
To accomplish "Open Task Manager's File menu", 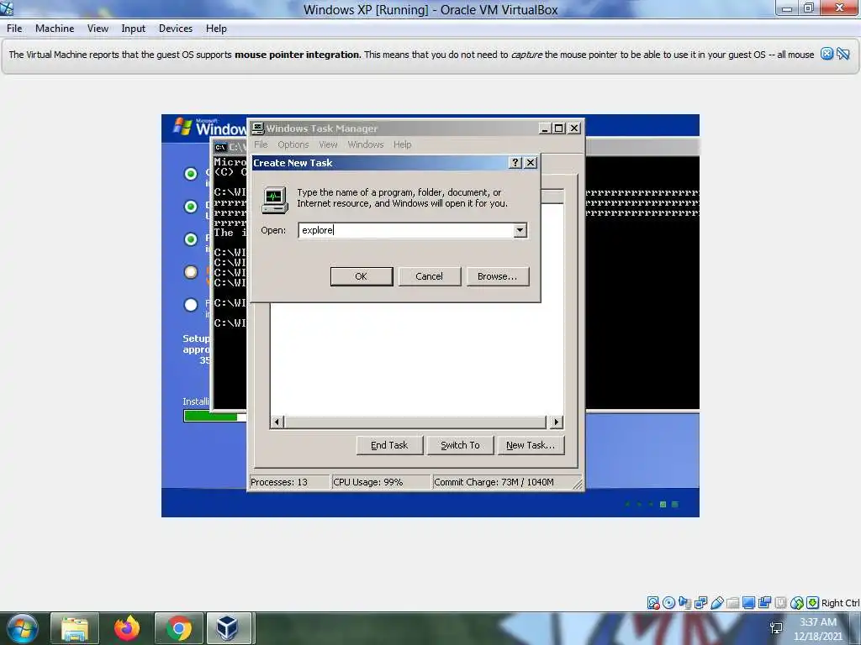I will [261, 144].
